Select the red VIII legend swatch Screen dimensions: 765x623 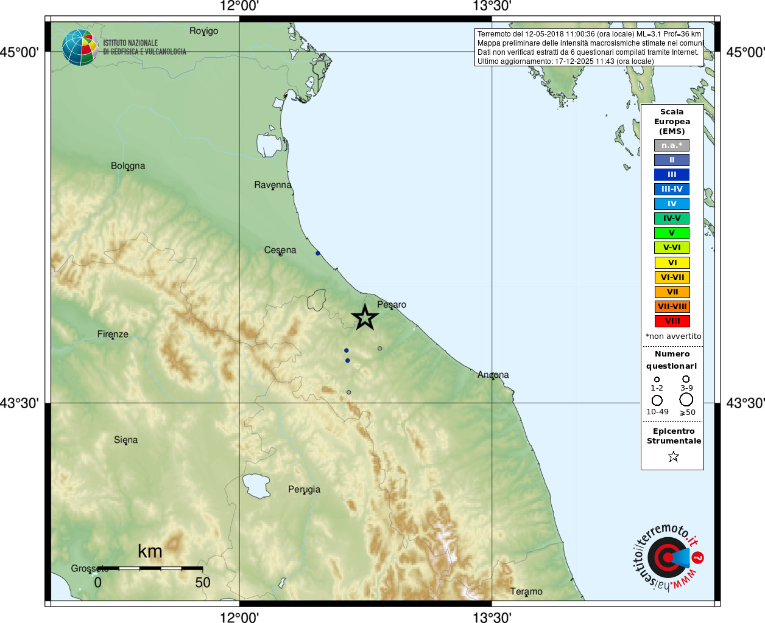(672, 321)
